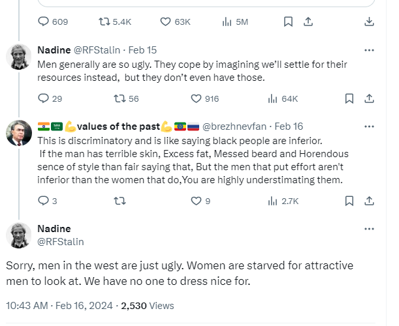Bookmark Nadine's Feb 15 tweet

[x=349, y=99]
